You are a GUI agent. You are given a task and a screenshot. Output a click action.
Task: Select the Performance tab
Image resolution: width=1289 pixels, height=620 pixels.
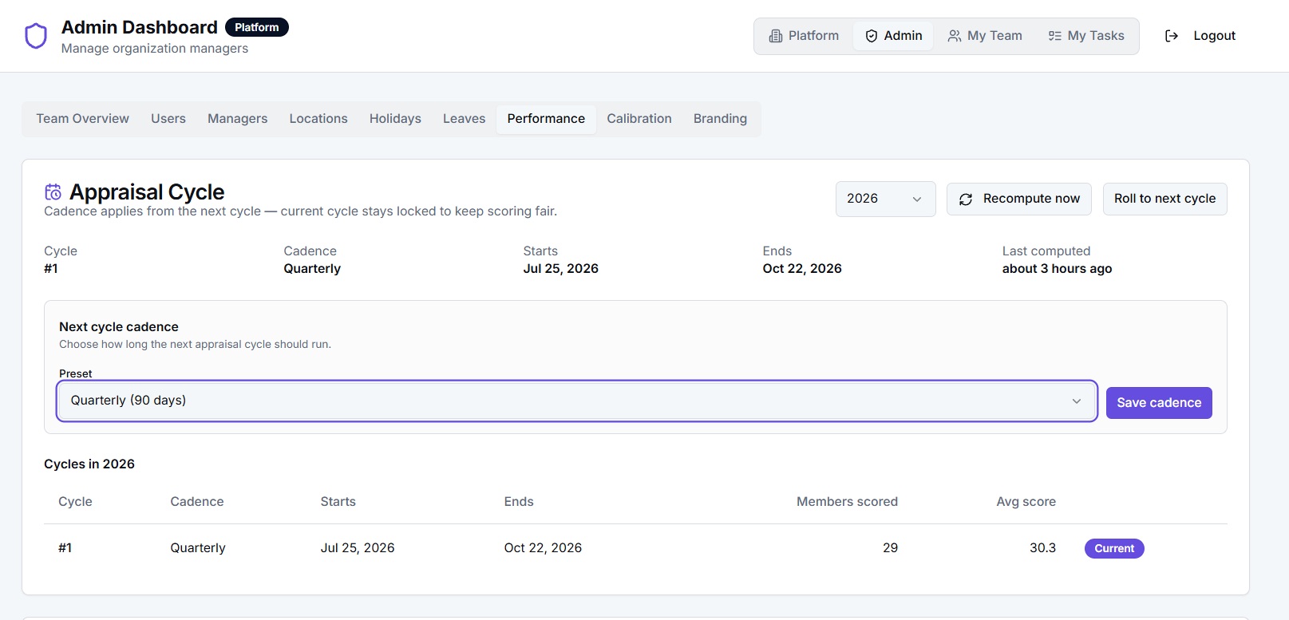[x=546, y=119]
